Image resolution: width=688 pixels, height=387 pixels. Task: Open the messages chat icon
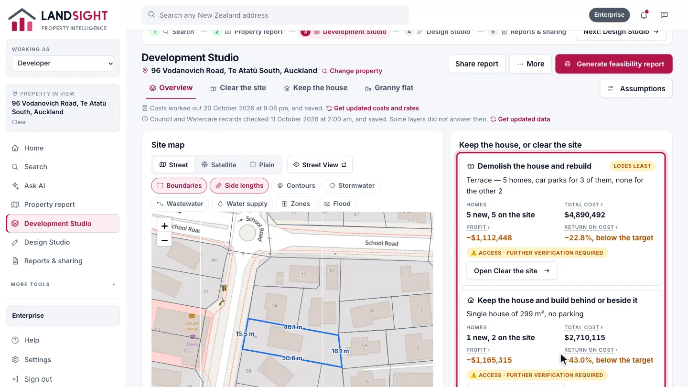click(664, 15)
